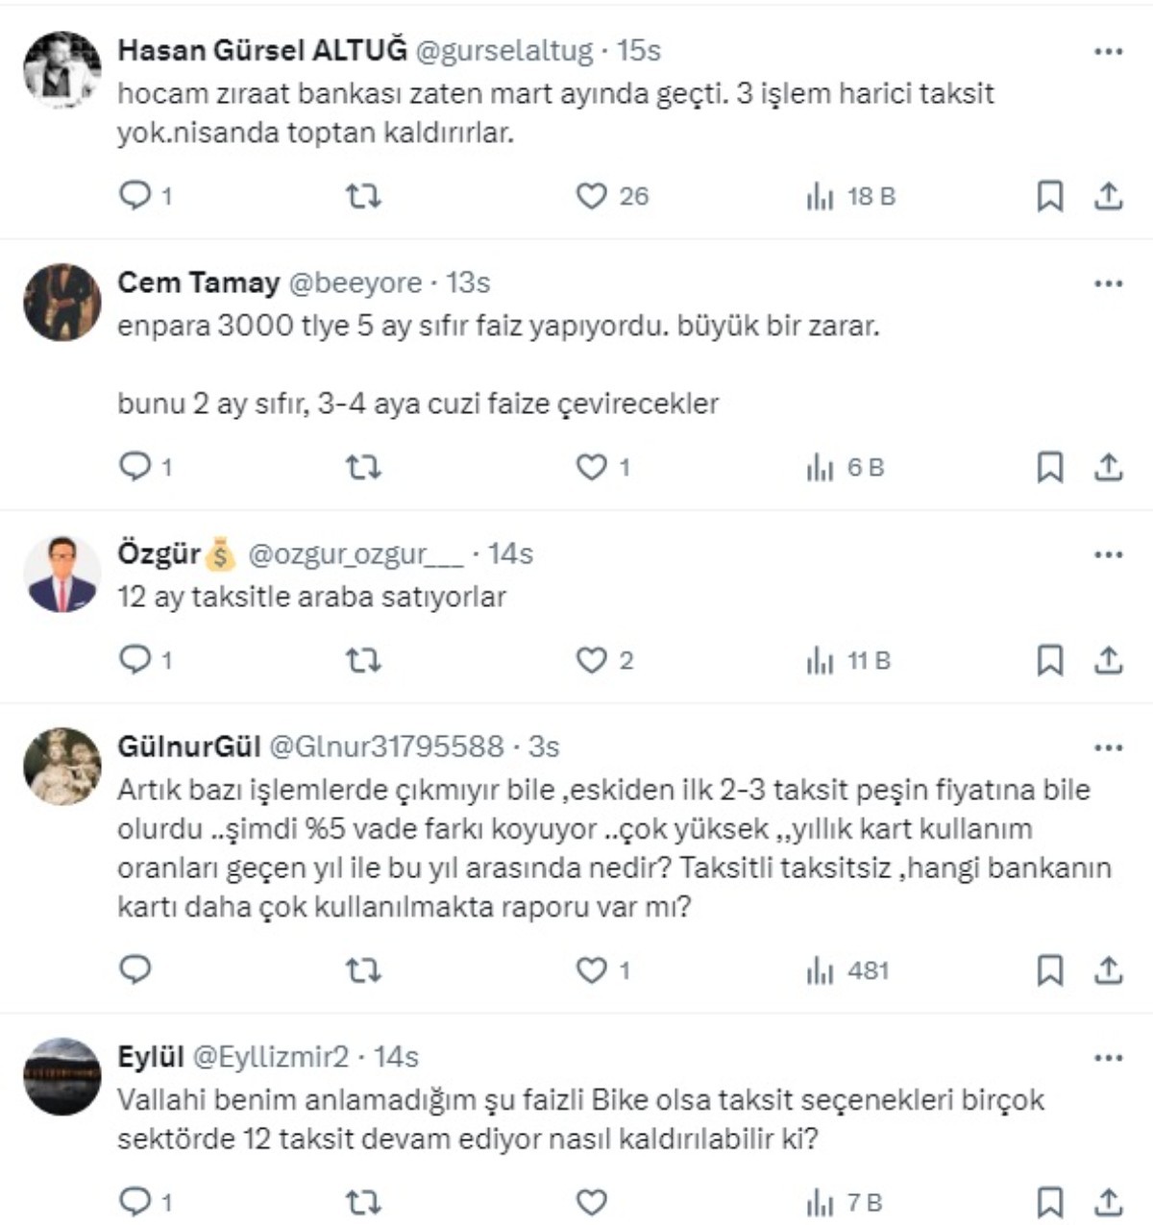Open the reply box on Hasan Gürsel ALTUĞ's tweet

135,197
